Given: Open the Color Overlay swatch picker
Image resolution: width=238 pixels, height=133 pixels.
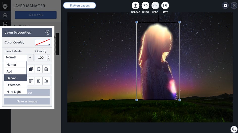Looking at the screenshot, I should pyautogui.click(x=42, y=42).
